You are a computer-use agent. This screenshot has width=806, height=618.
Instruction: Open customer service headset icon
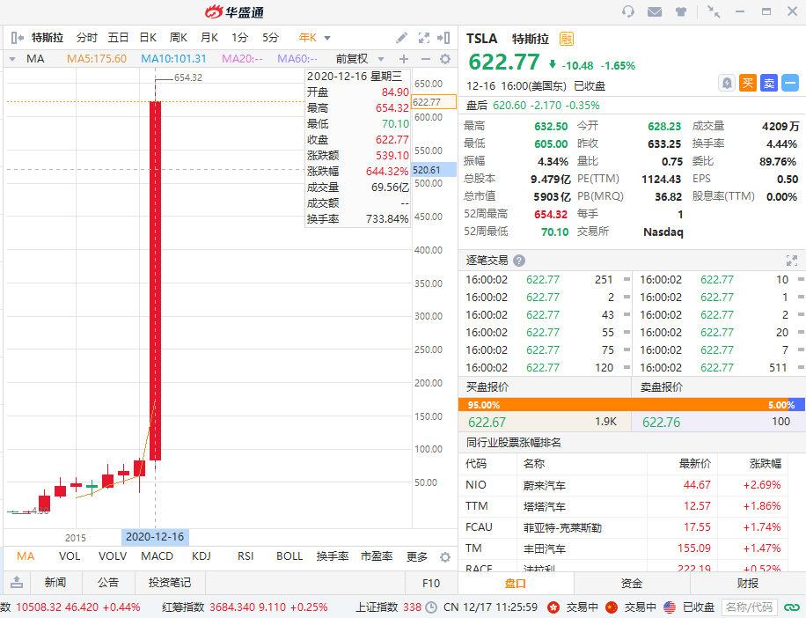pos(628,11)
